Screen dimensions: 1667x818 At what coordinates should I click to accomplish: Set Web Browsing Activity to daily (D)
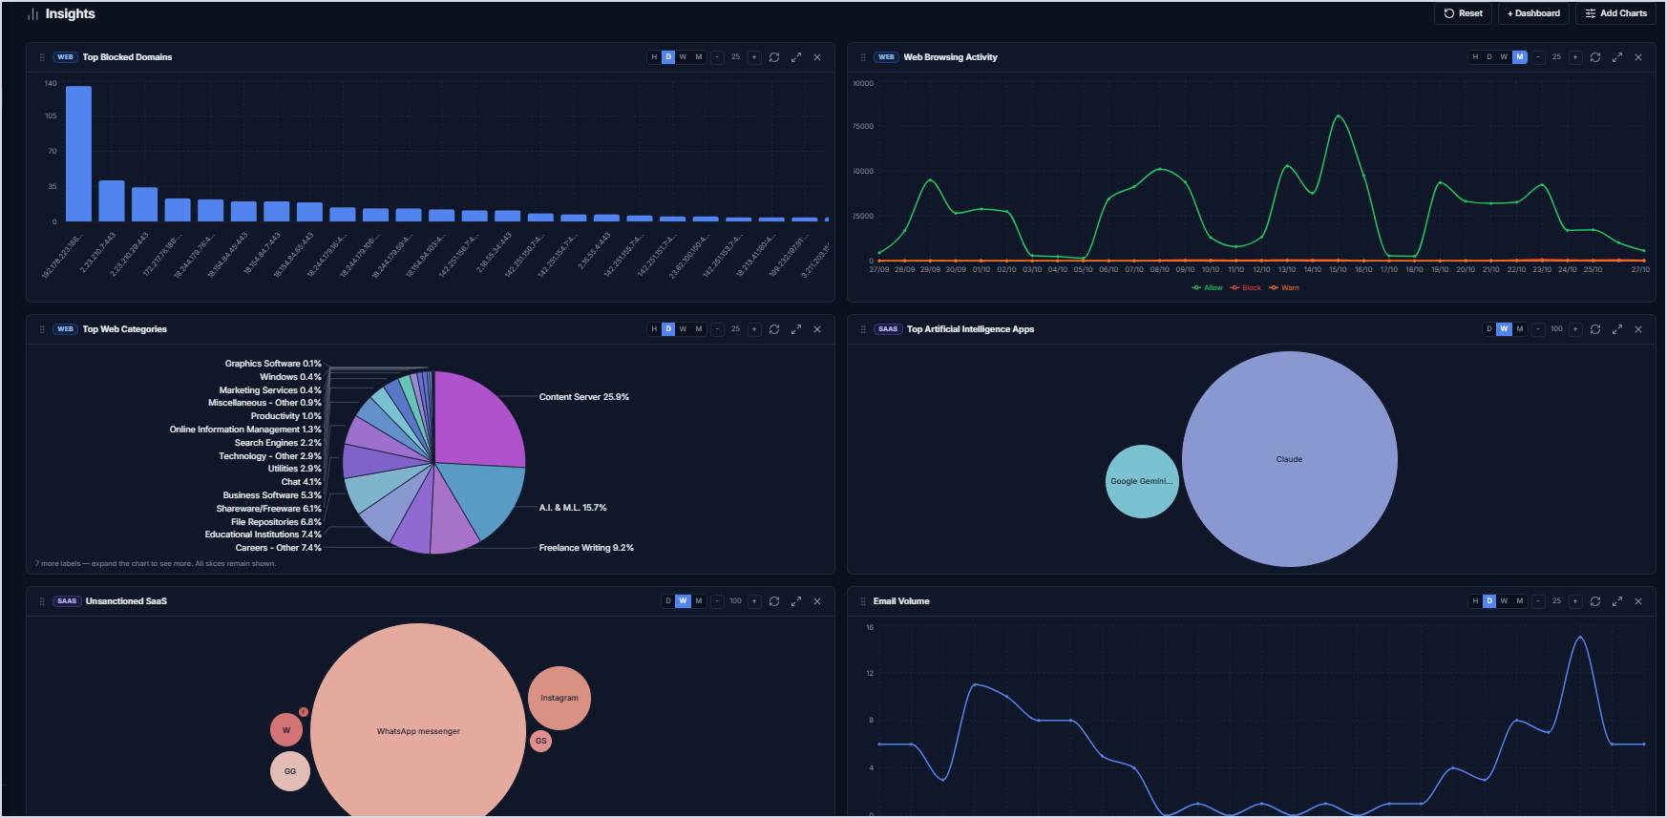(1489, 57)
